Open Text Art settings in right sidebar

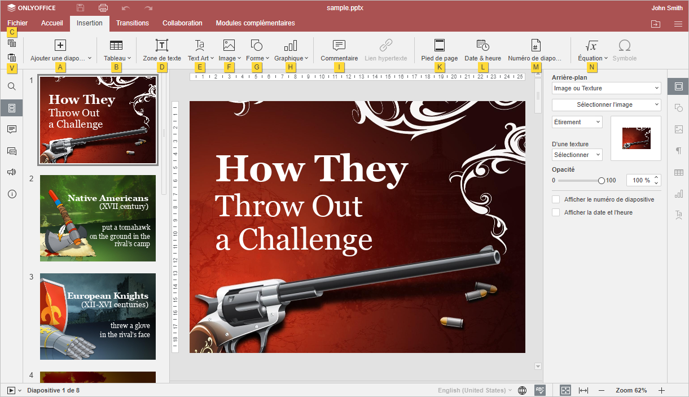678,215
